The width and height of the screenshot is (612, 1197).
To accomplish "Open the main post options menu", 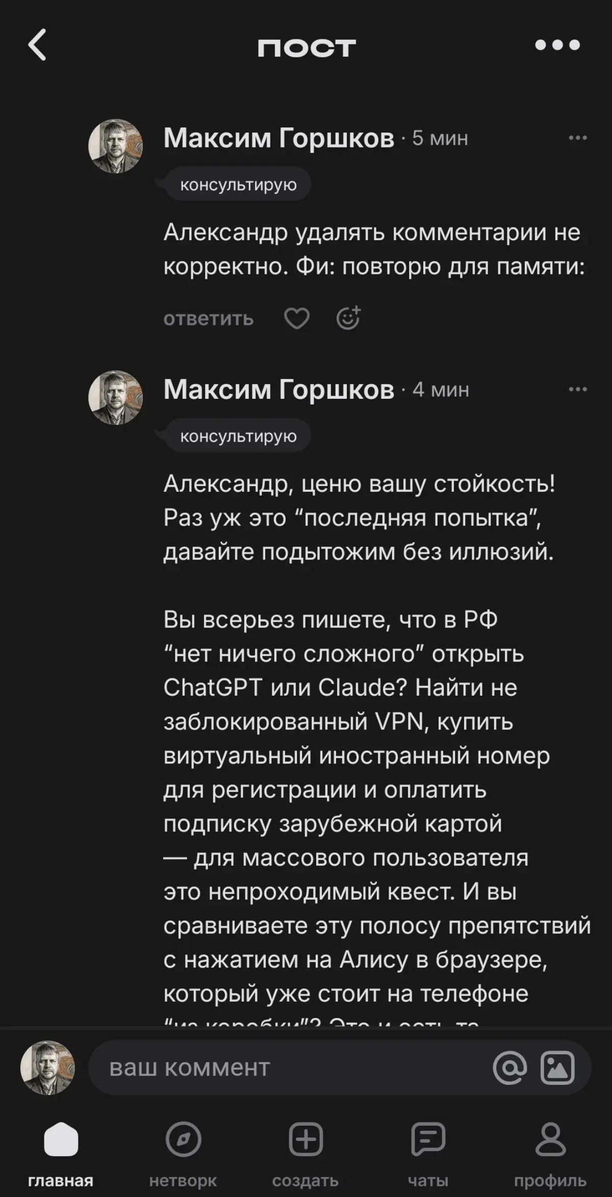I will pos(557,45).
